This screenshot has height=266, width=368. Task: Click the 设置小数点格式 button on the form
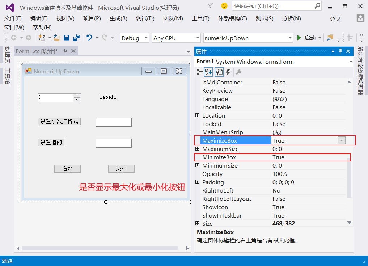tap(59, 121)
